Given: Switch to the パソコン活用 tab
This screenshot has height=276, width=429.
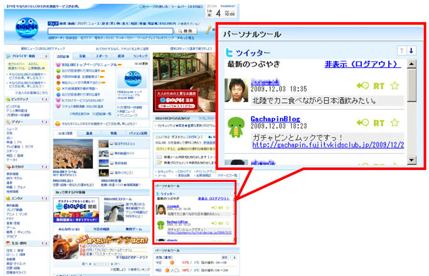Looking at the screenshot, I should point(138,133).
